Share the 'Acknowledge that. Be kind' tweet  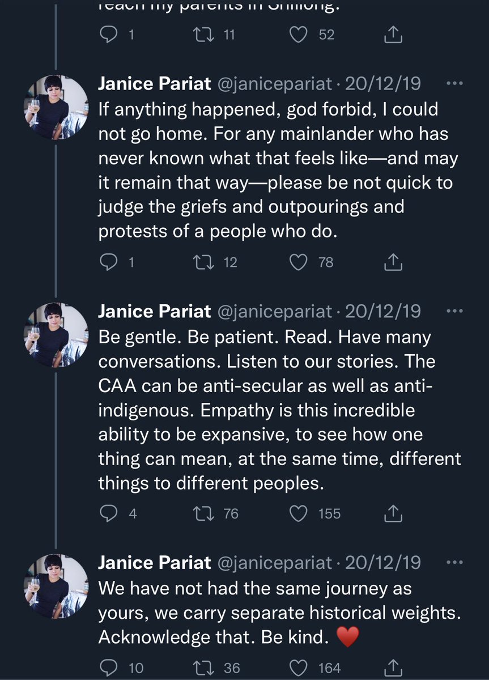[x=393, y=667]
